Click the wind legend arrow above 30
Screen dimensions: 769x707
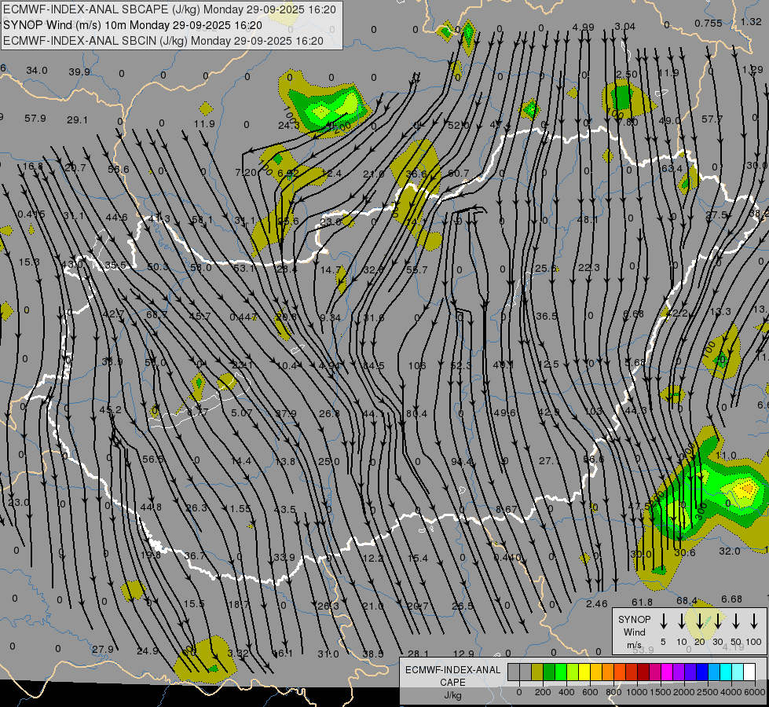(717, 621)
